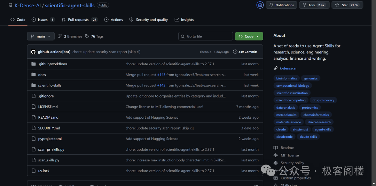Viewport: 376px width, 186px height.
Task: Open the Security and quality tab
Action: point(148,19)
